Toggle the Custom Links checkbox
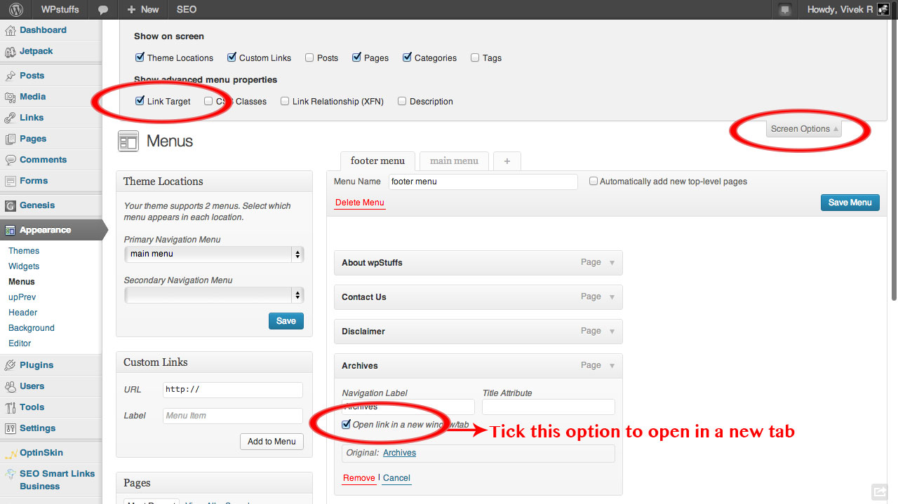Screen dimensions: 898x504 (x=231, y=57)
